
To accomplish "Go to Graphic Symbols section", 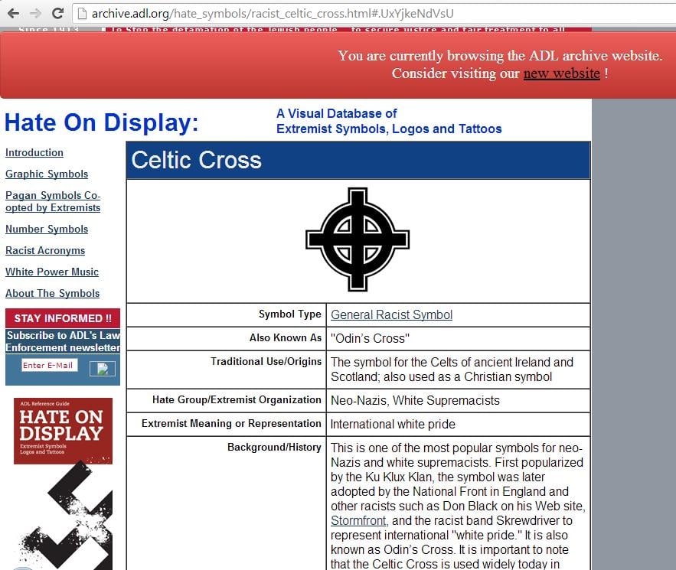I will 47,174.
